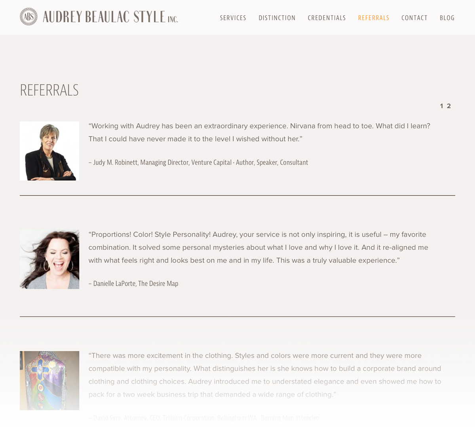This screenshot has height=434, width=475.
Task: Select referrals page 1
Action: [x=442, y=106]
